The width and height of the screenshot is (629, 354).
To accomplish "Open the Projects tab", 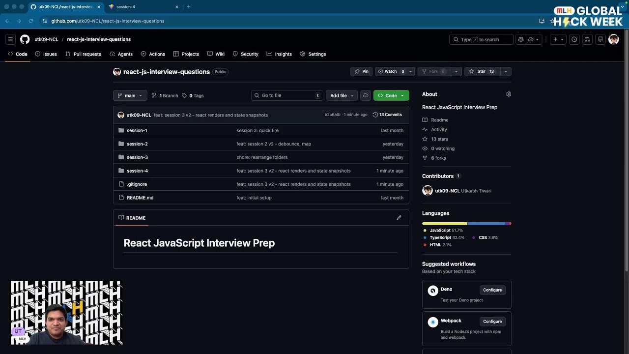I will 186,54.
